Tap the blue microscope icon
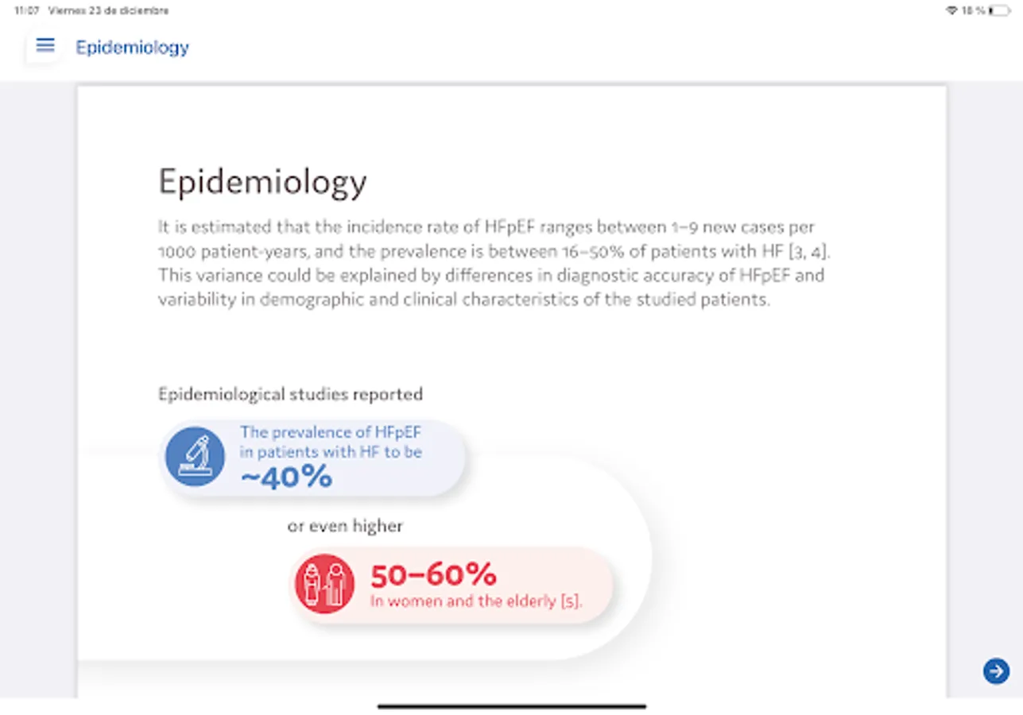Viewport: 1023px width, 715px height. point(195,457)
